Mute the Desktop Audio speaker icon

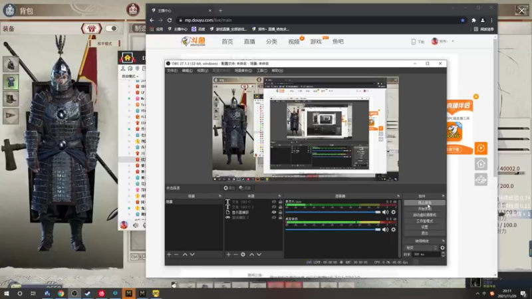[385, 229]
